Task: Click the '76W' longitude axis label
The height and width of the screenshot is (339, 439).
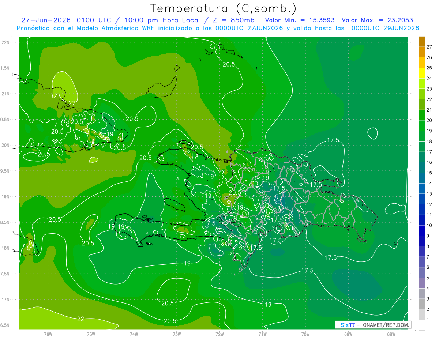Action: (x=48, y=334)
